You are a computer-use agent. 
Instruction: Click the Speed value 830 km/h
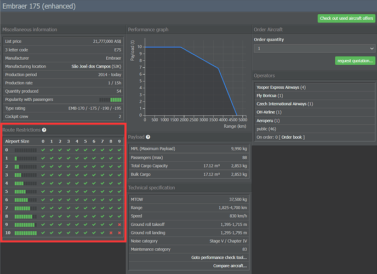coord(238,216)
